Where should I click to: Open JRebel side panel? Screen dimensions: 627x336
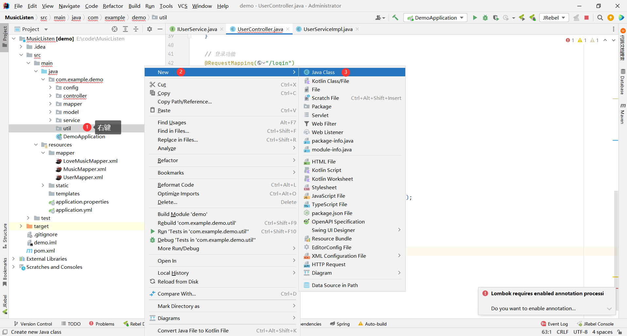(x=5, y=304)
